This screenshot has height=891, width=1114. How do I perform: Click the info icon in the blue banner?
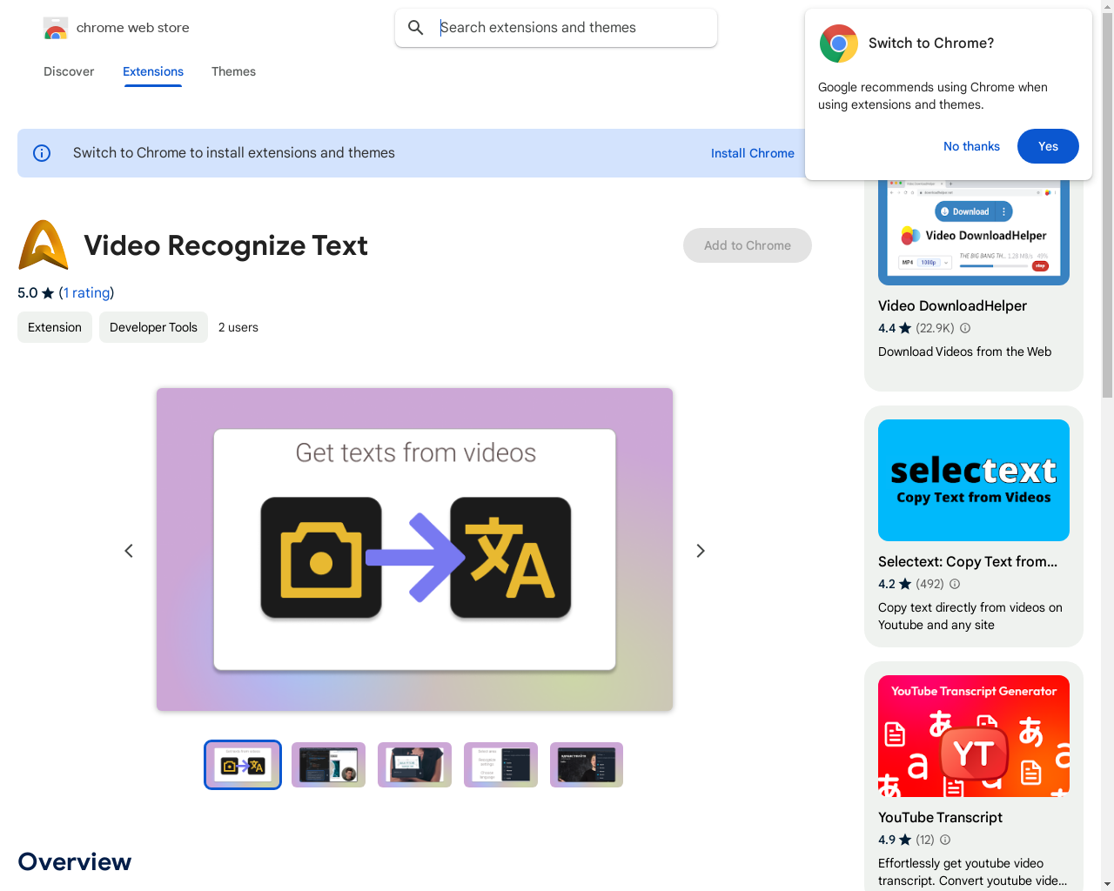tap(42, 153)
